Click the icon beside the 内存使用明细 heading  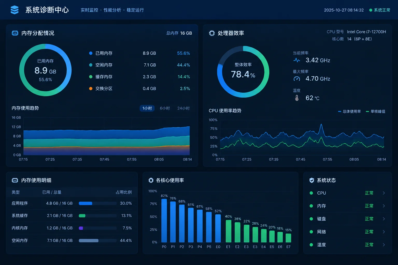(15, 180)
